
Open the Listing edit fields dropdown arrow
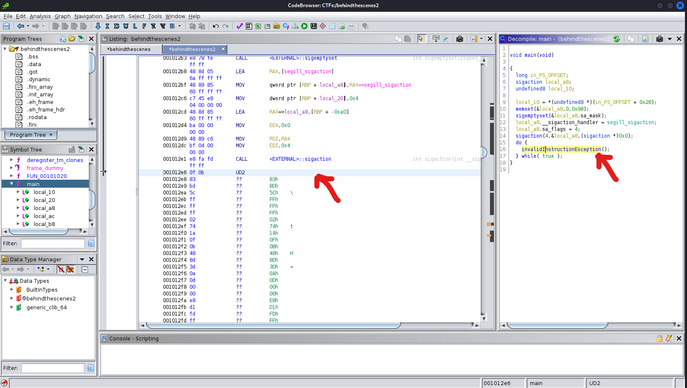tap(481, 39)
